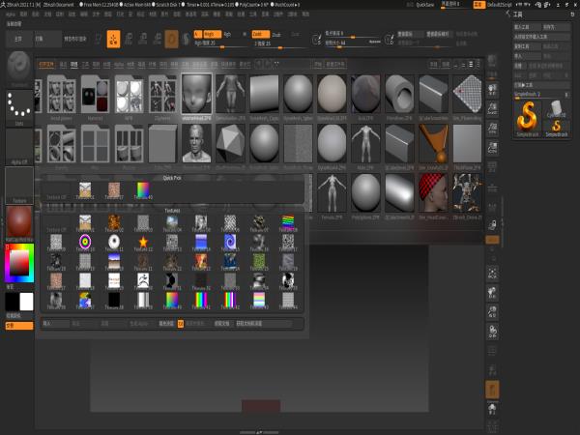Open the male bust DemoHead thumbnail
This screenshot has height=435, width=580.
pyautogui.click(x=196, y=143)
